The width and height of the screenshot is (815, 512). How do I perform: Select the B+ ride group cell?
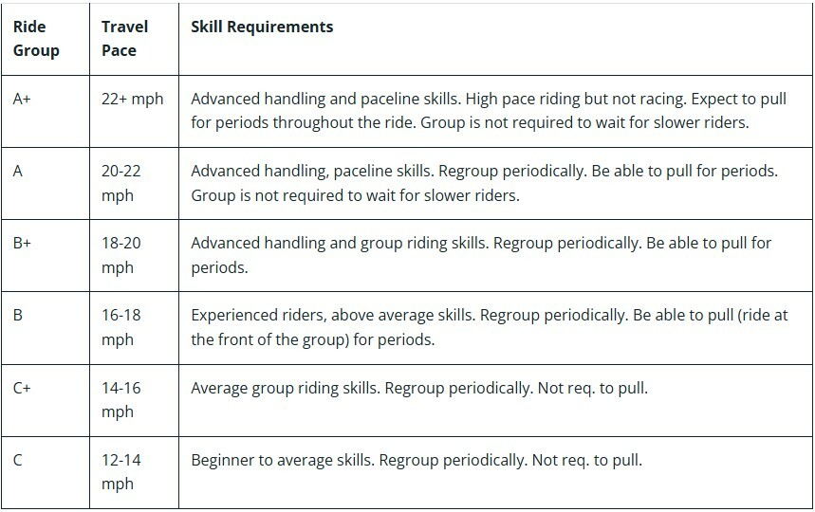[23, 243]
